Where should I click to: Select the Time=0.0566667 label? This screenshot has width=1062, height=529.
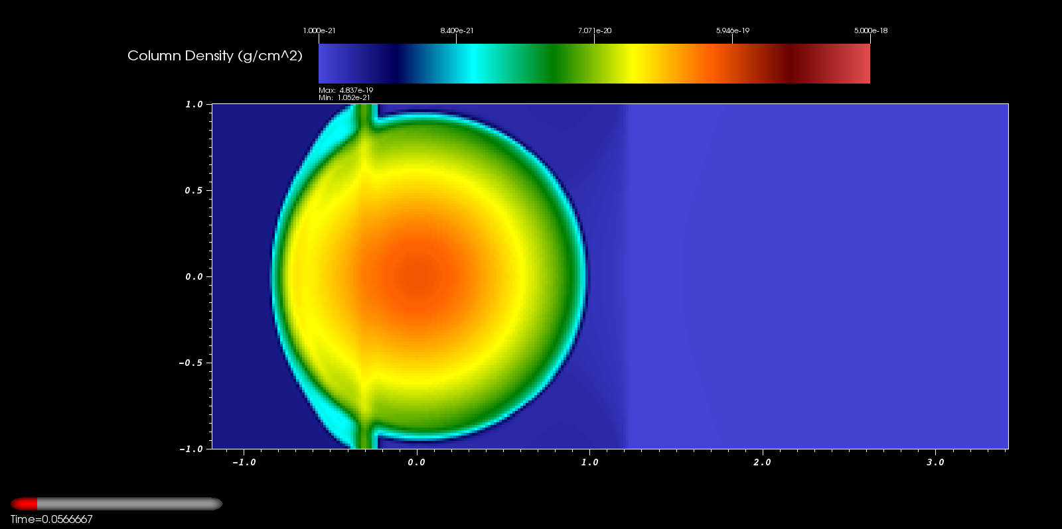(51, 519)
